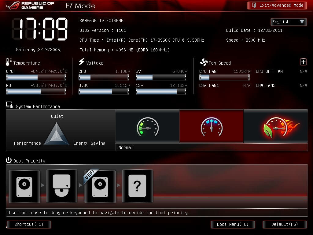
Task: Click the Performance label beside the triangle
Action: click(x=27, y=143)
